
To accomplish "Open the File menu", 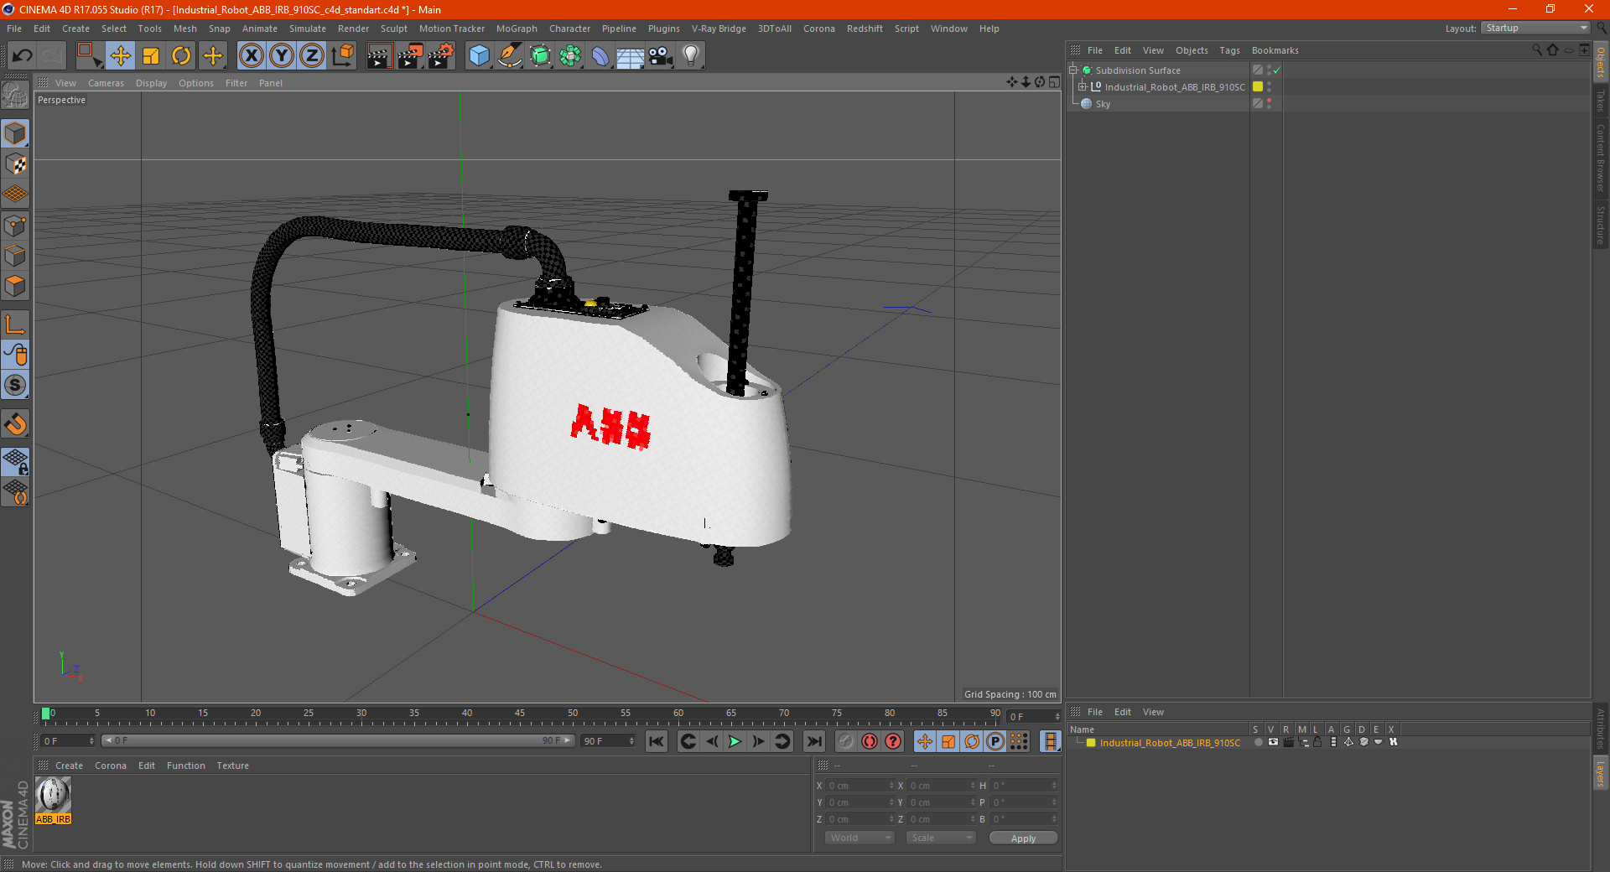I will (x=14, y=29).
